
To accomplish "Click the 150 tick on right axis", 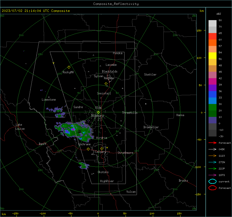I will coord(199,30).
